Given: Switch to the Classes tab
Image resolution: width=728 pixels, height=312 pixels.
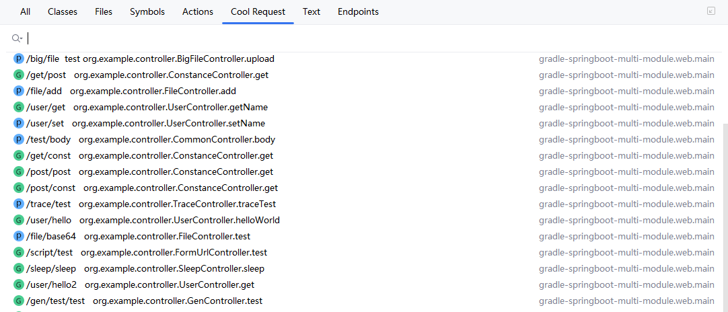Looking at the screenshot, I should coord(63,12).
